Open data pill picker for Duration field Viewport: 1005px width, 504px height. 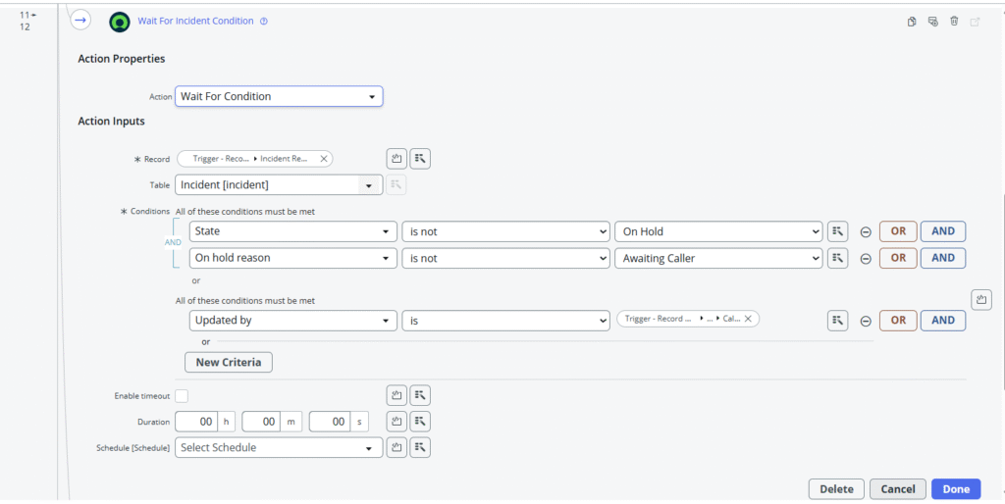(x=420, y=422)
